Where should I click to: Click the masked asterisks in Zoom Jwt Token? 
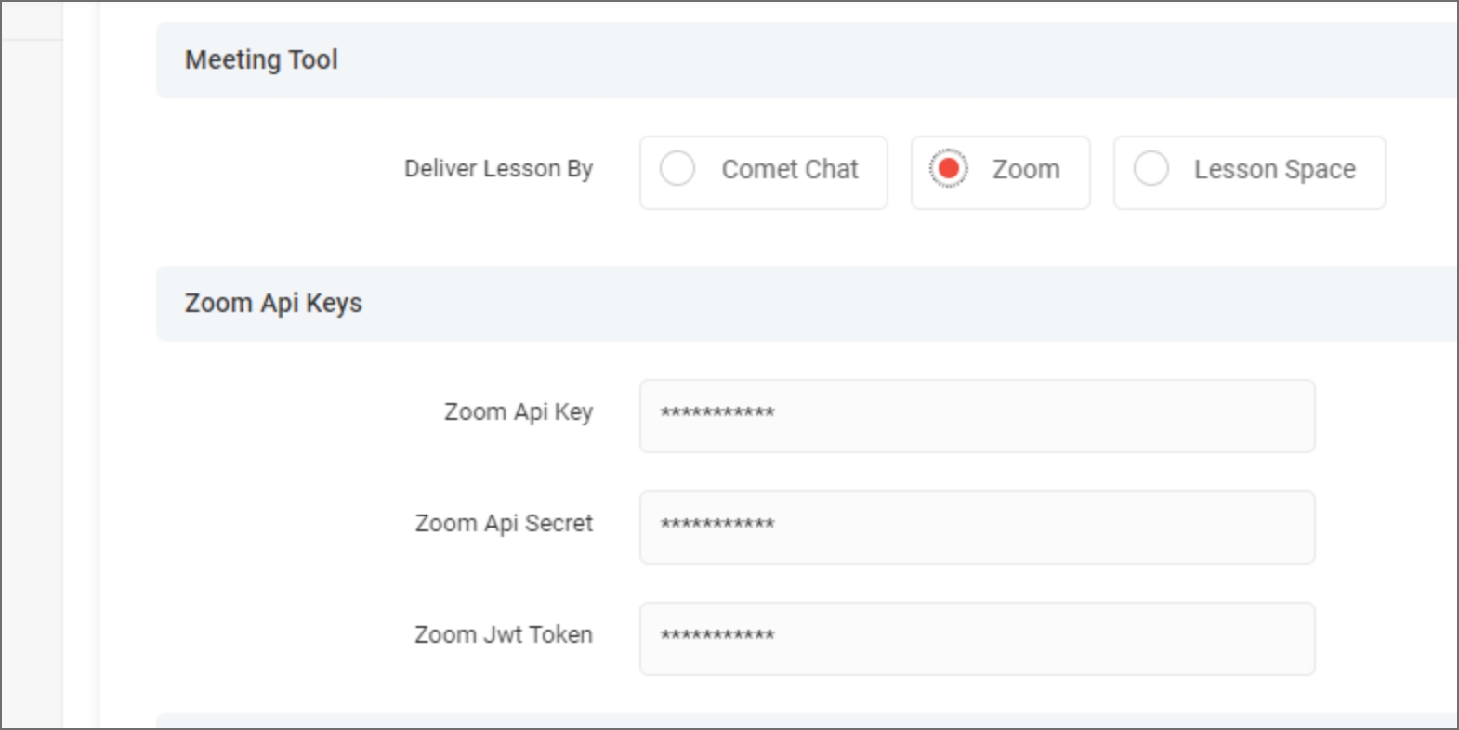click(716, 636)
